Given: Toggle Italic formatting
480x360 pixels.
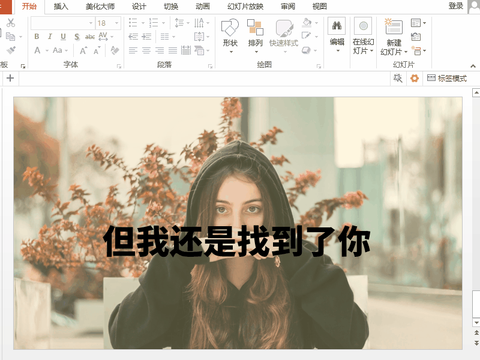Looking at the screenshot, I should coord(50,37).
